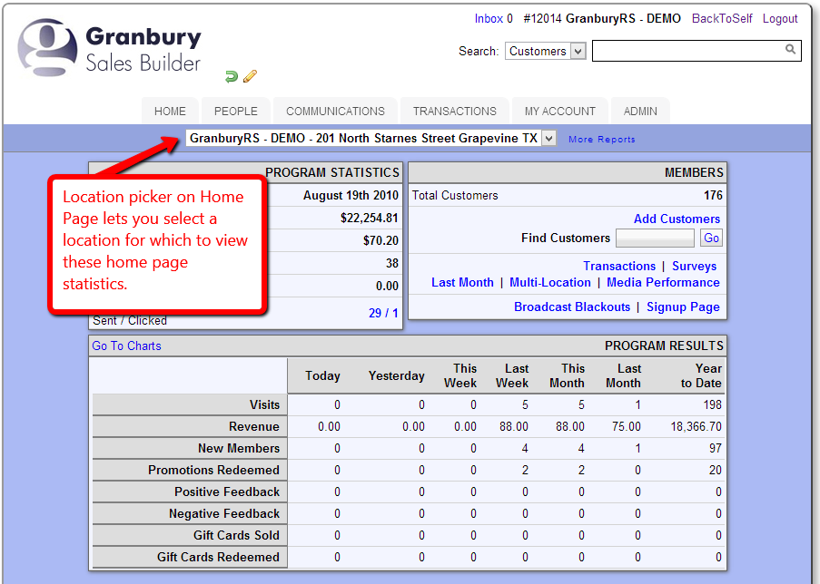Image resolution: width=820 pixels, height=584 pixels.
Task: Open the Surveys link
Action: coord(694,267)
